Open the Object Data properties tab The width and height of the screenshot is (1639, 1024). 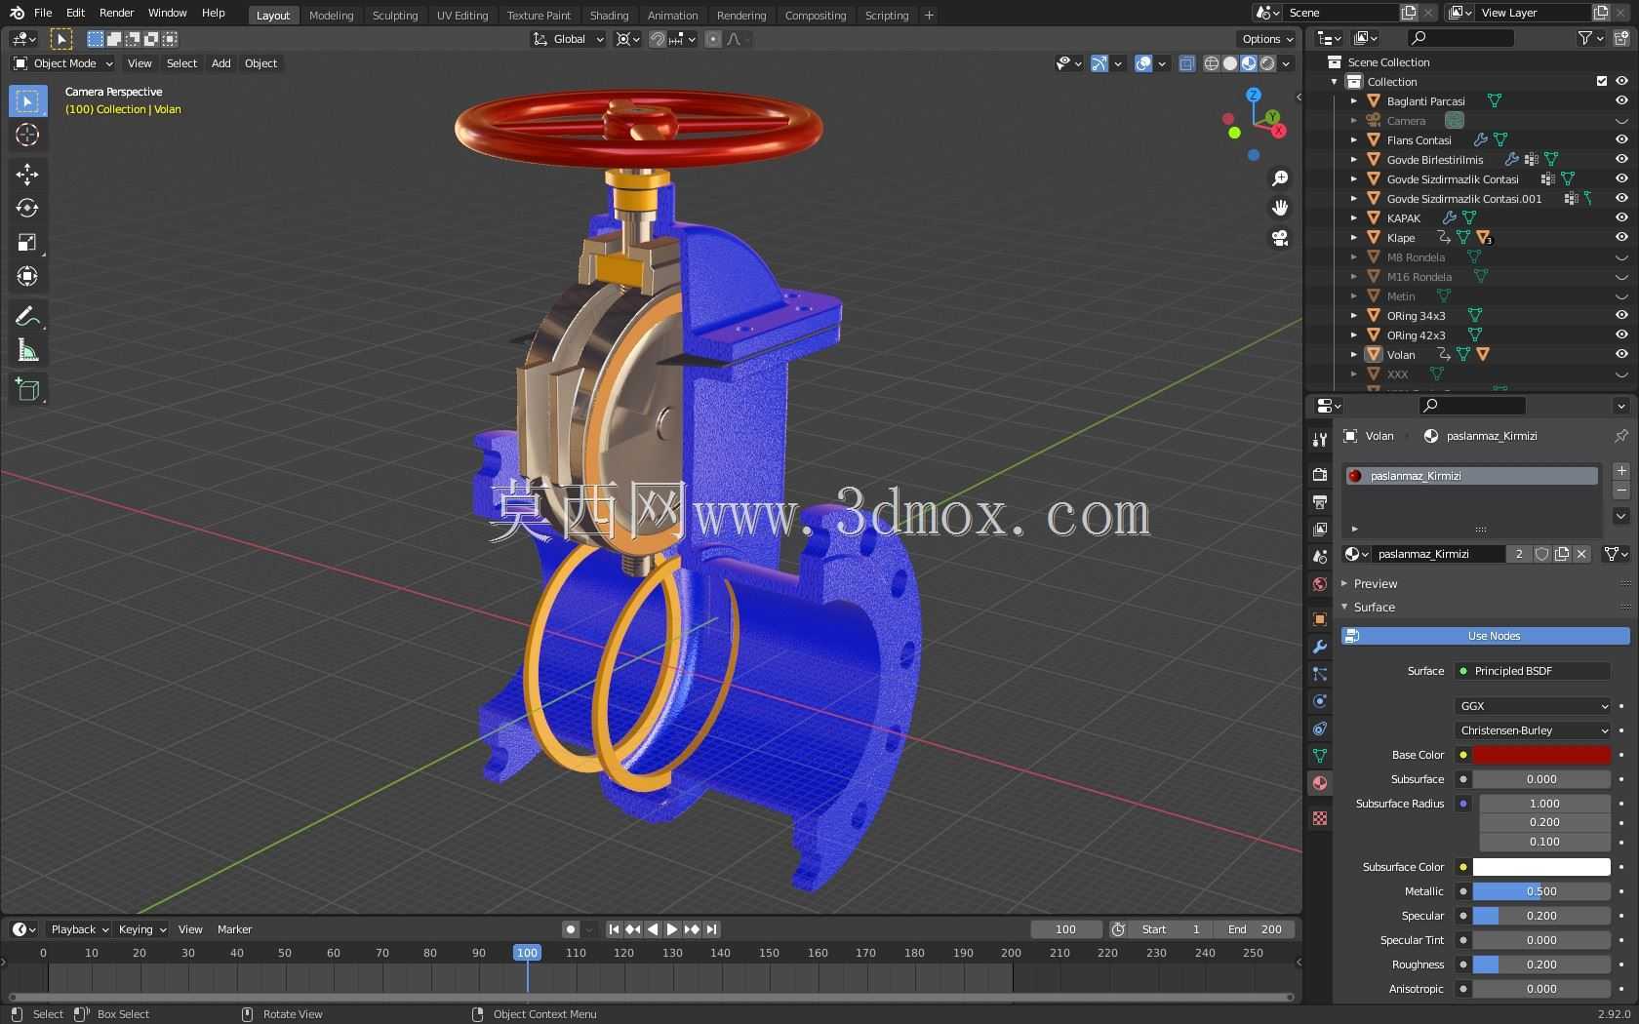click(1320, 756)
